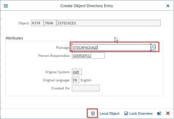Screen dimensions: 174x119
Task: Cancel with the red X icon
Action: click(168, 113)
